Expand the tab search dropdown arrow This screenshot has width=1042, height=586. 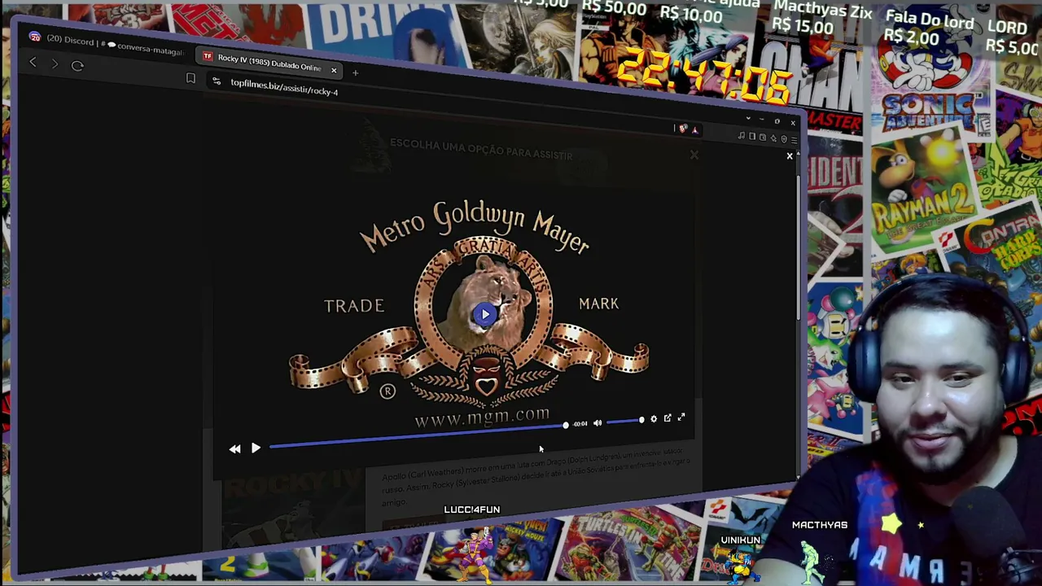tap(748, 118)
